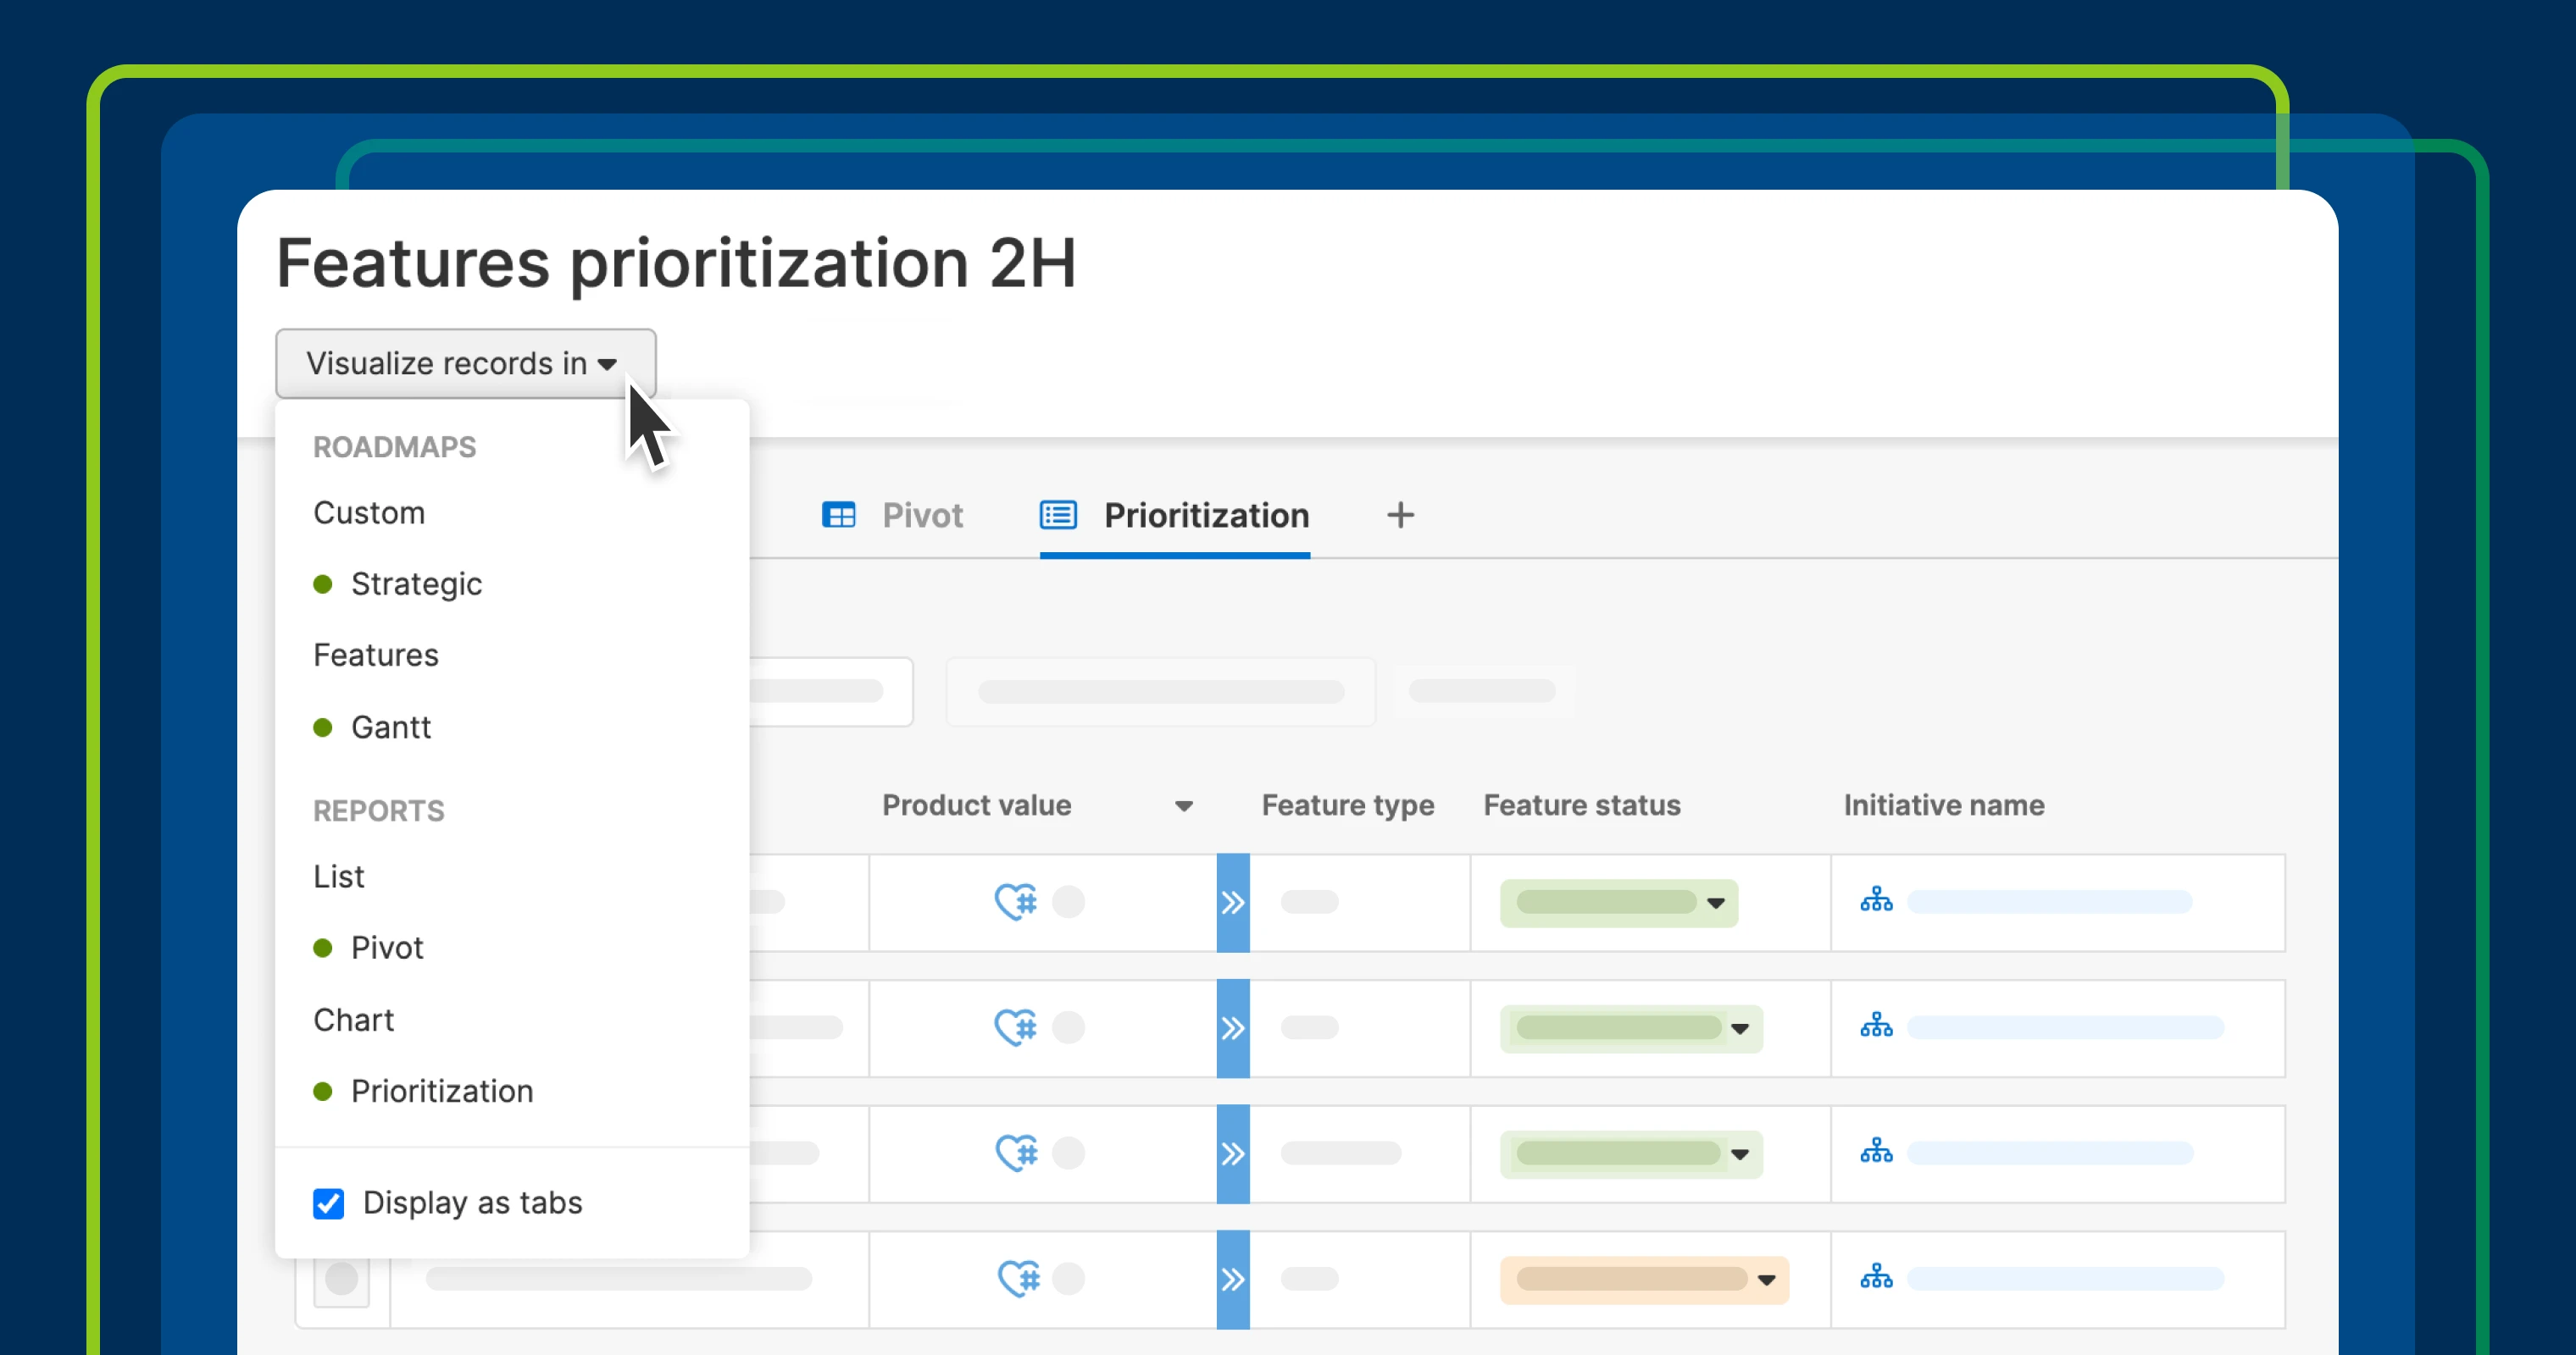The image size is (2576, 1355).
Task: Toggle the Gantt roadmap option
Action: pyautogui.click(x=390, y=727)
